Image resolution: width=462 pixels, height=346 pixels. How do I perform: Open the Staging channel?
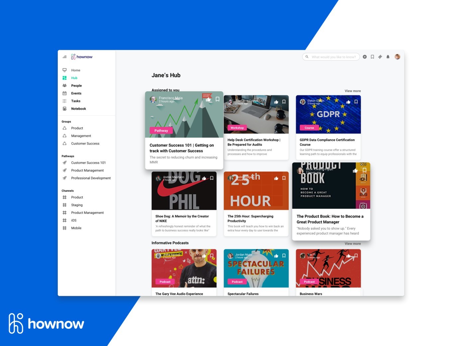[x=77, y=205]
